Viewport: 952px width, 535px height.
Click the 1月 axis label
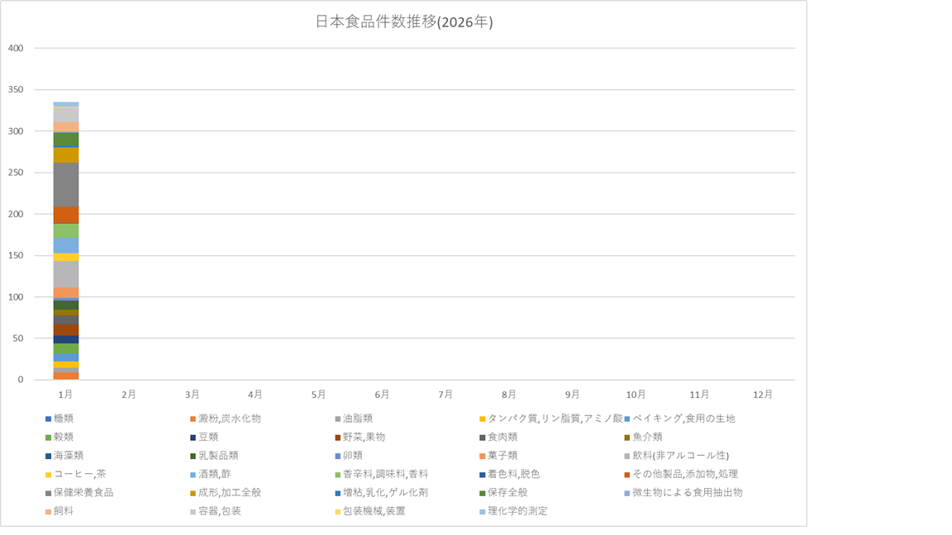point(66,395)
